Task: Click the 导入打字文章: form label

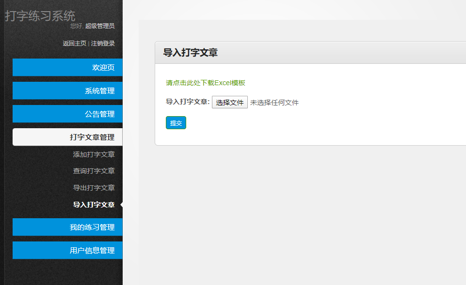Action: 188,102
